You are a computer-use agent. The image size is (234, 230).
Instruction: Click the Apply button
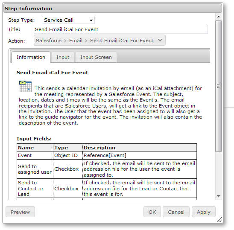click(x=204, y=212)
